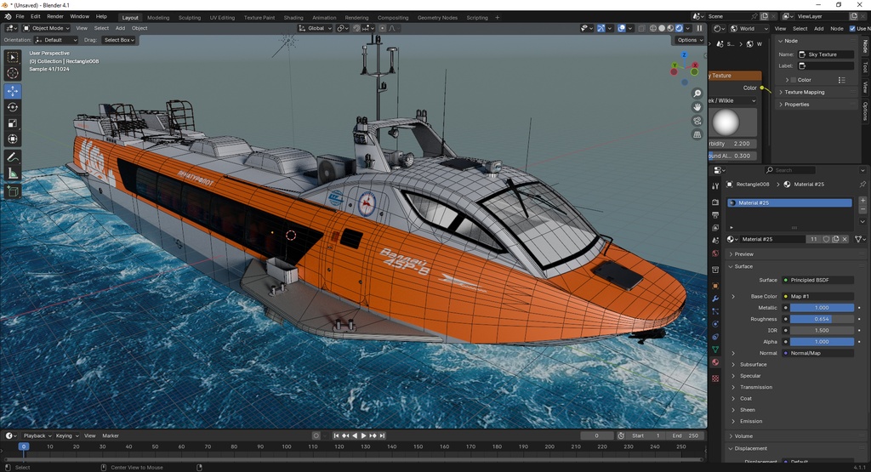
Task: Open the World properties tab icon
Action: pos(715,253)
